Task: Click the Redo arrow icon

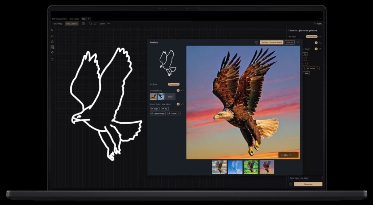Action: (x=95, y=23)
